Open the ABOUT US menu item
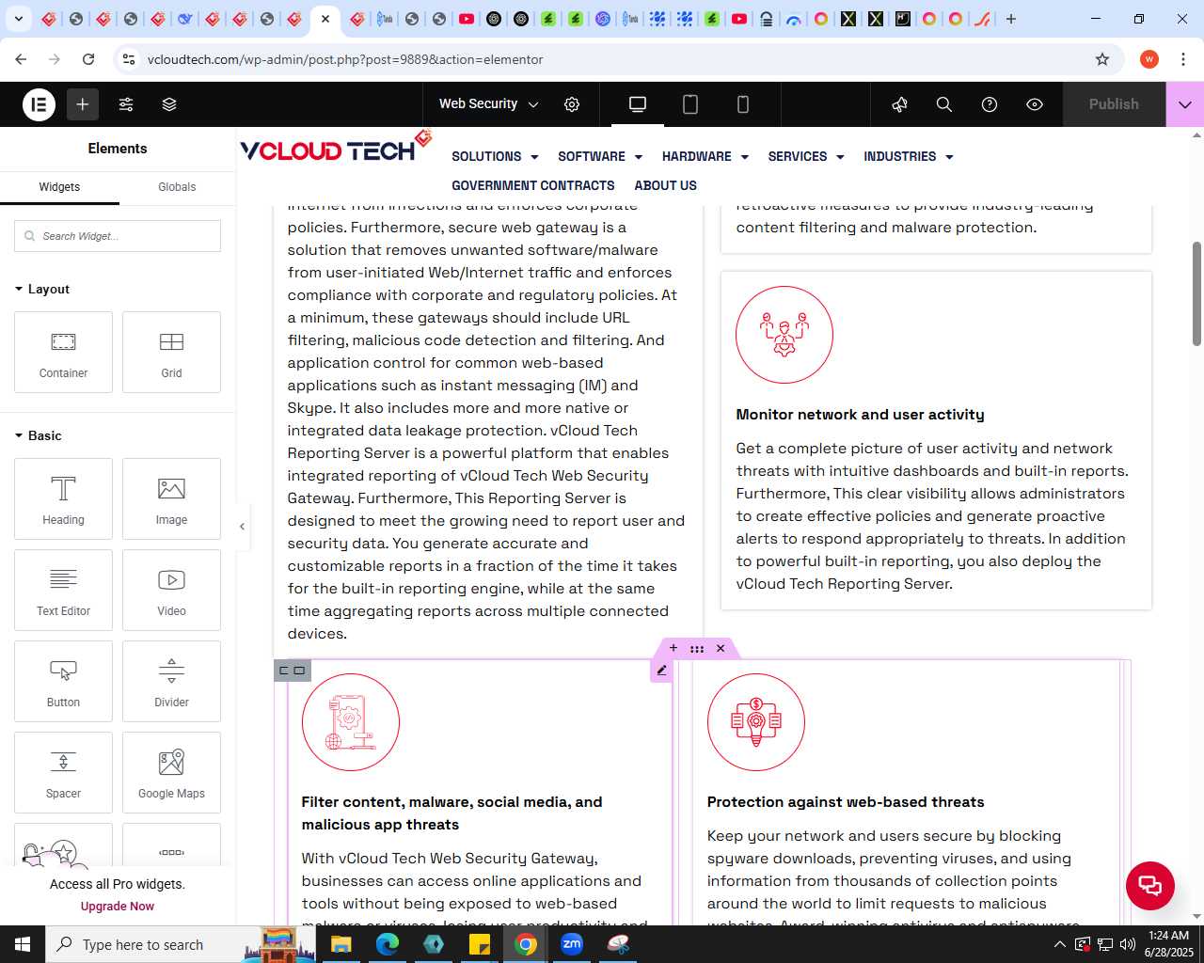The image size is (1204, 963). coord(666,186)
